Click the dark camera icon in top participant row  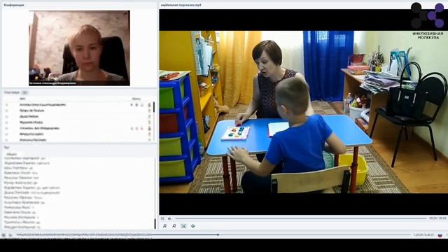coord(136,105)
